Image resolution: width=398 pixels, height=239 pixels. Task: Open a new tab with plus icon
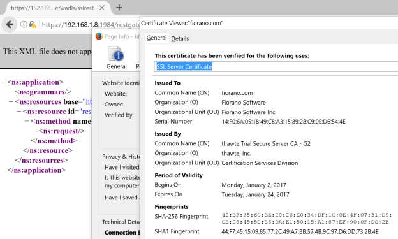[119, 8]
